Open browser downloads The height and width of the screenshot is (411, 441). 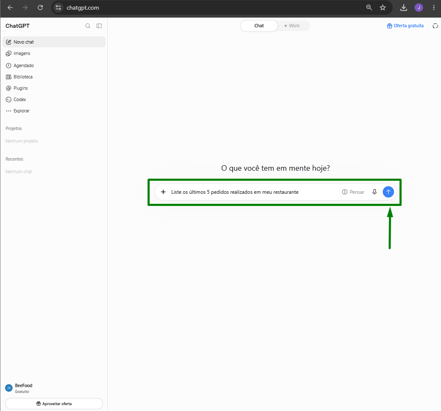[404, 8]
